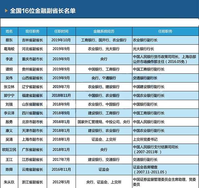Select the 天津市副市长 cell
This screenshot has width=199, height=188.
pos(32,131)
